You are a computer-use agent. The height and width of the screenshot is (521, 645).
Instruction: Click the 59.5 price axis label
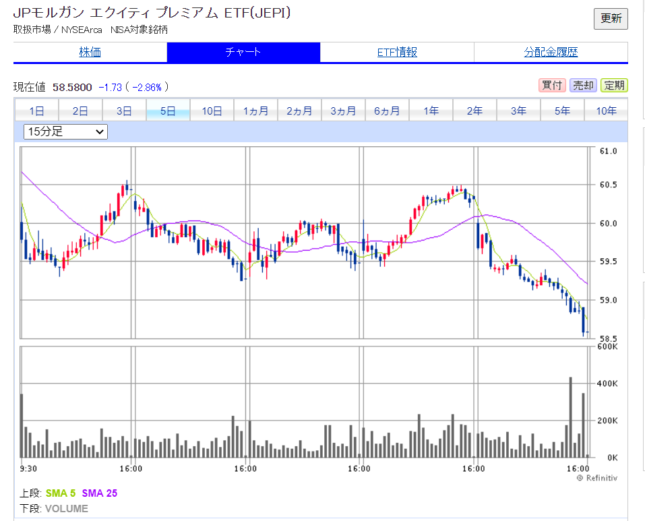tap(609, 261)
